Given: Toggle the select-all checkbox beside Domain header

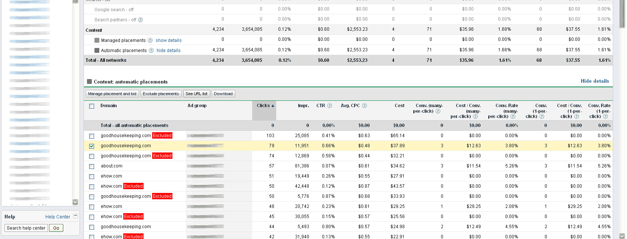Looking at the screenshot, I should click(x=91, y=106).
